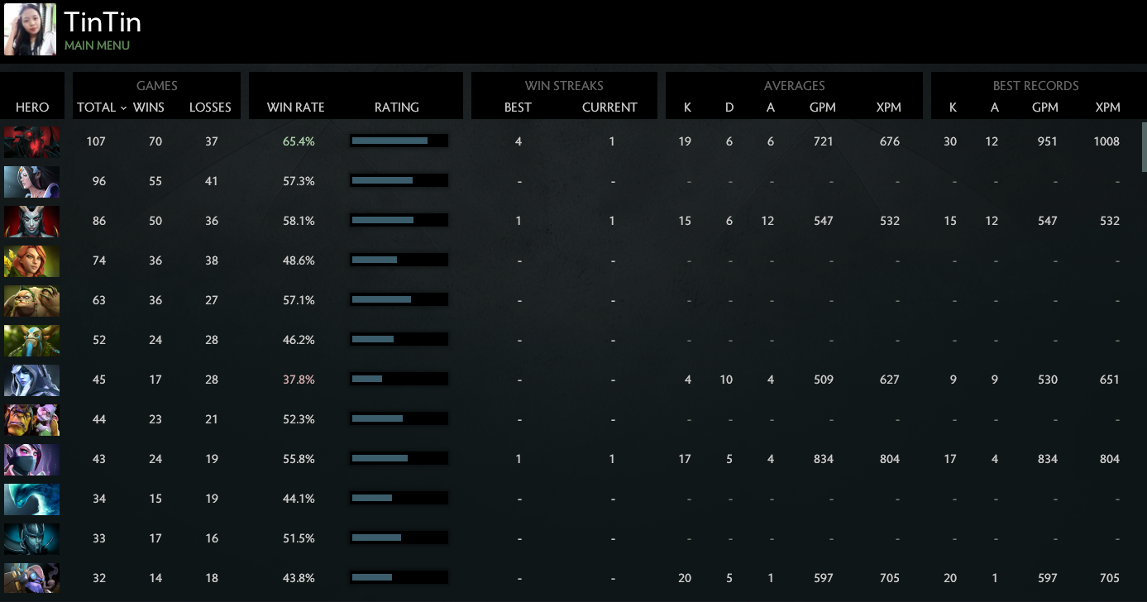Screen dimensions: 1147x602
Task: View Drow Ranger's hero icon
Action: pyautogui.click(x=32, y=380)
